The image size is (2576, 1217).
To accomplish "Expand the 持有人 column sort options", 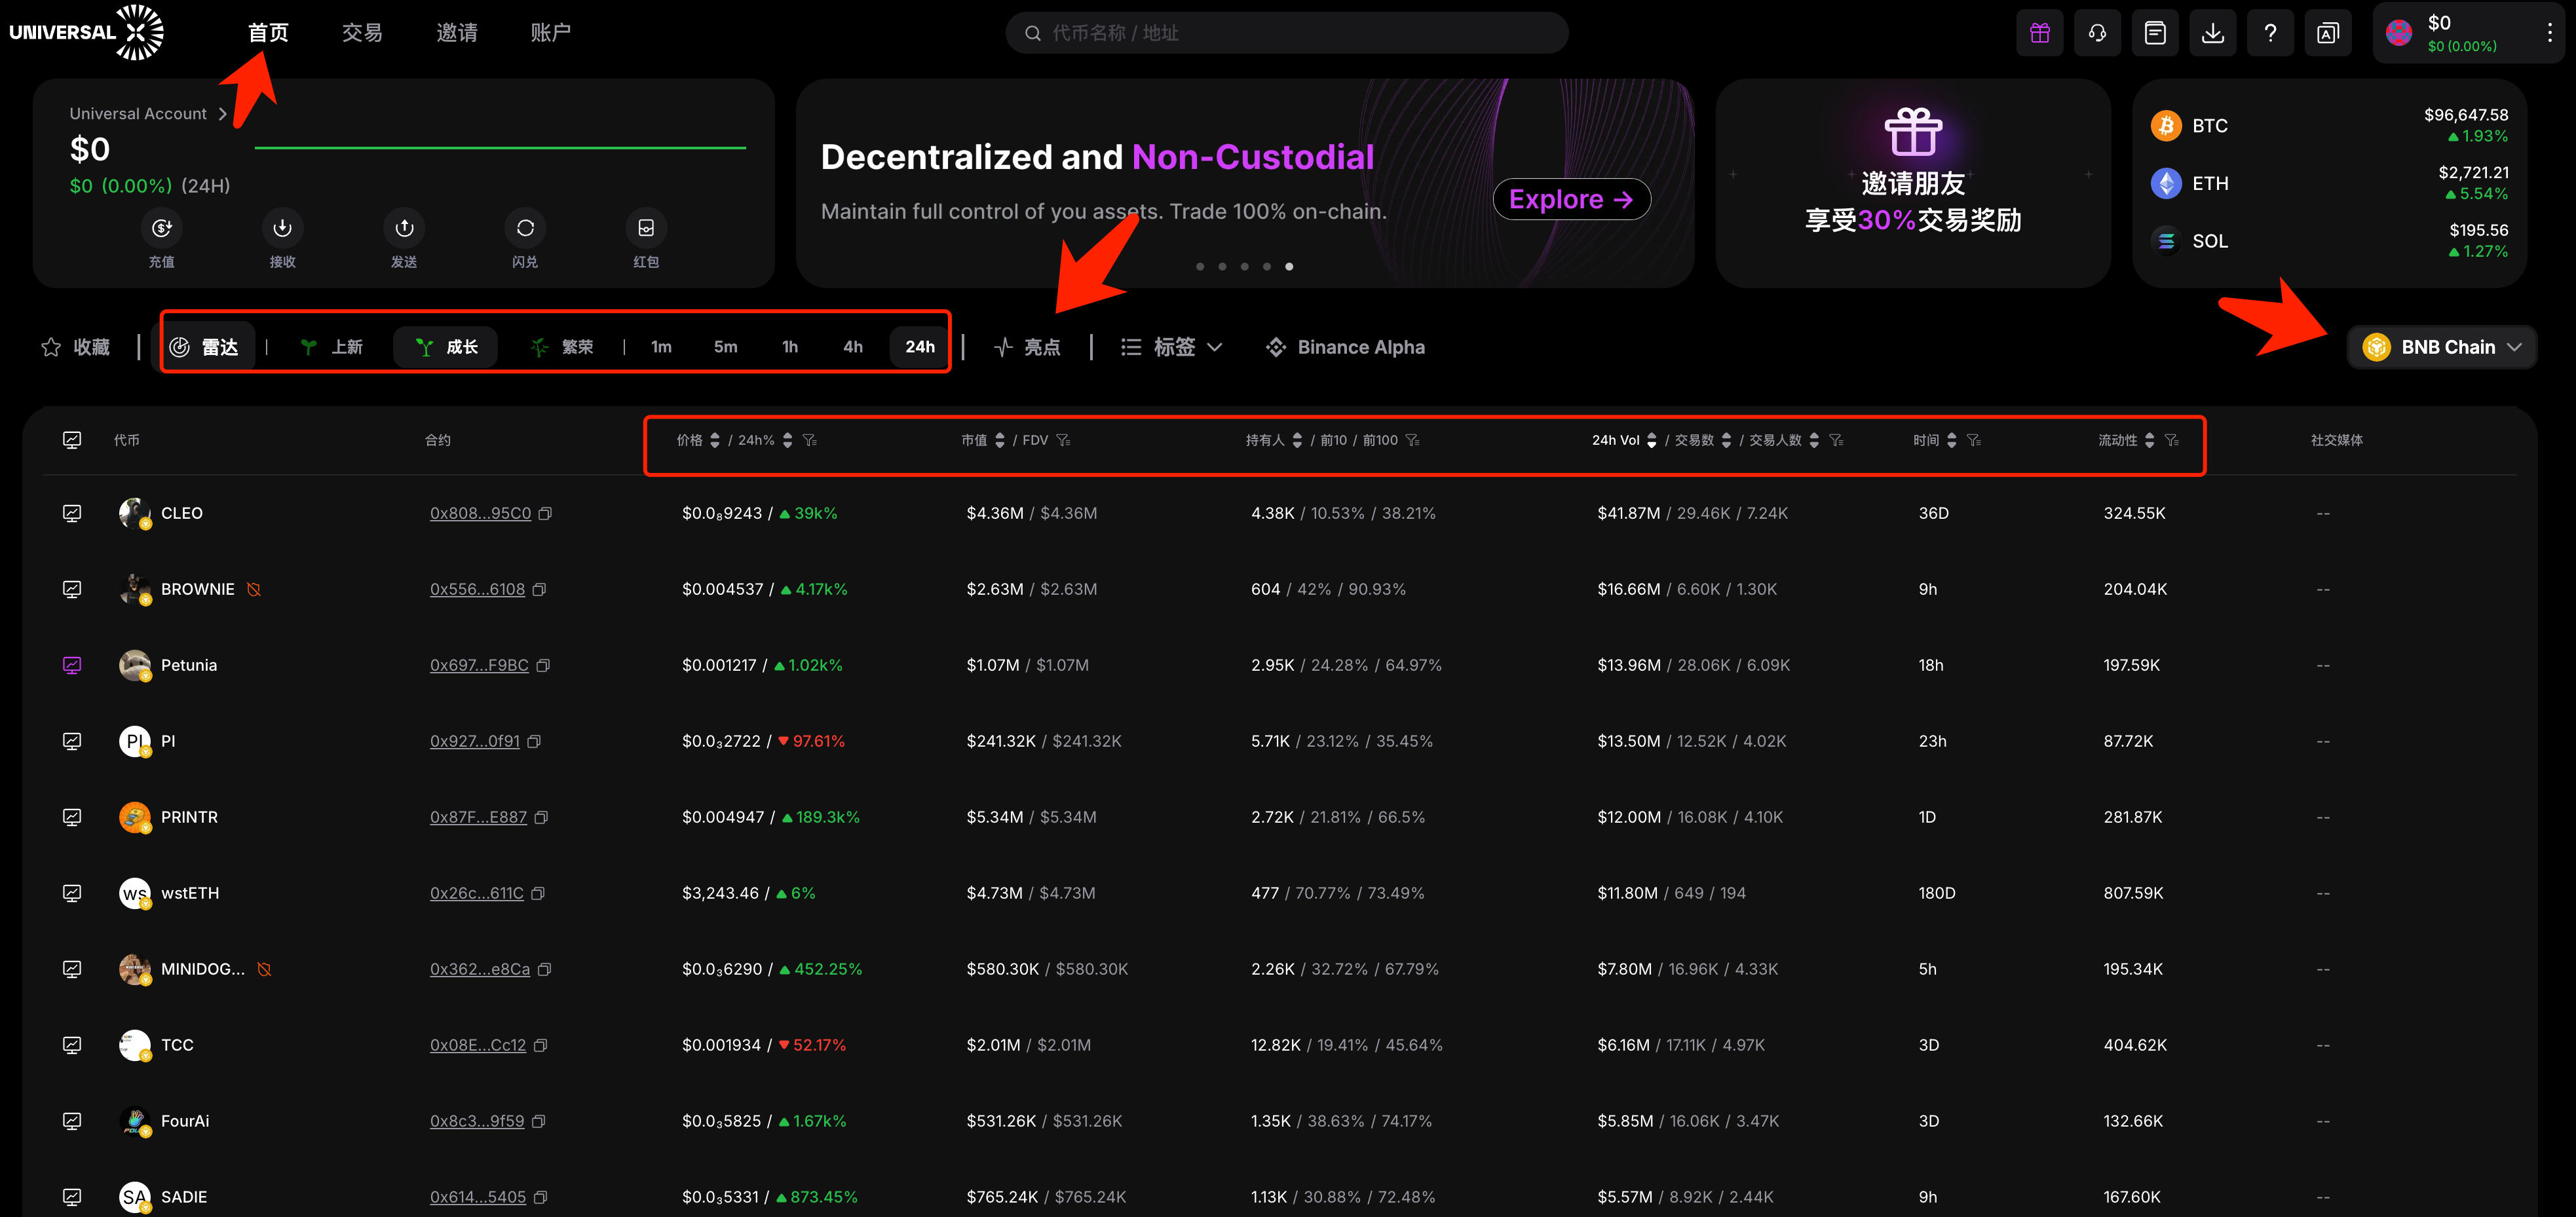I will tap(1298, 440).
